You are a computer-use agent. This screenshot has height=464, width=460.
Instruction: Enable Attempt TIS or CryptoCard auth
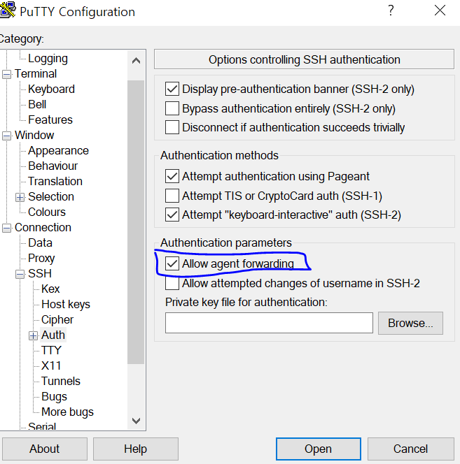tap(172, 196)
